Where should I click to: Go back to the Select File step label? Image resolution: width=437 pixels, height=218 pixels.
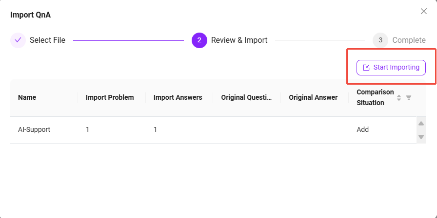click(x=47, y=40)
